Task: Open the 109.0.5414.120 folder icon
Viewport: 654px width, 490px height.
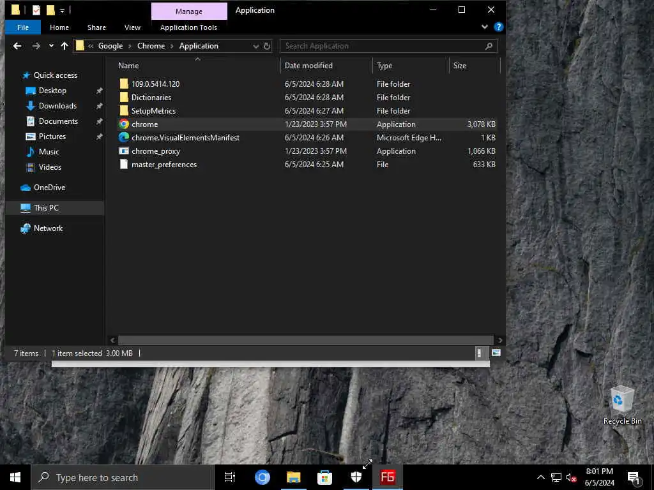Action: point(124,84)
